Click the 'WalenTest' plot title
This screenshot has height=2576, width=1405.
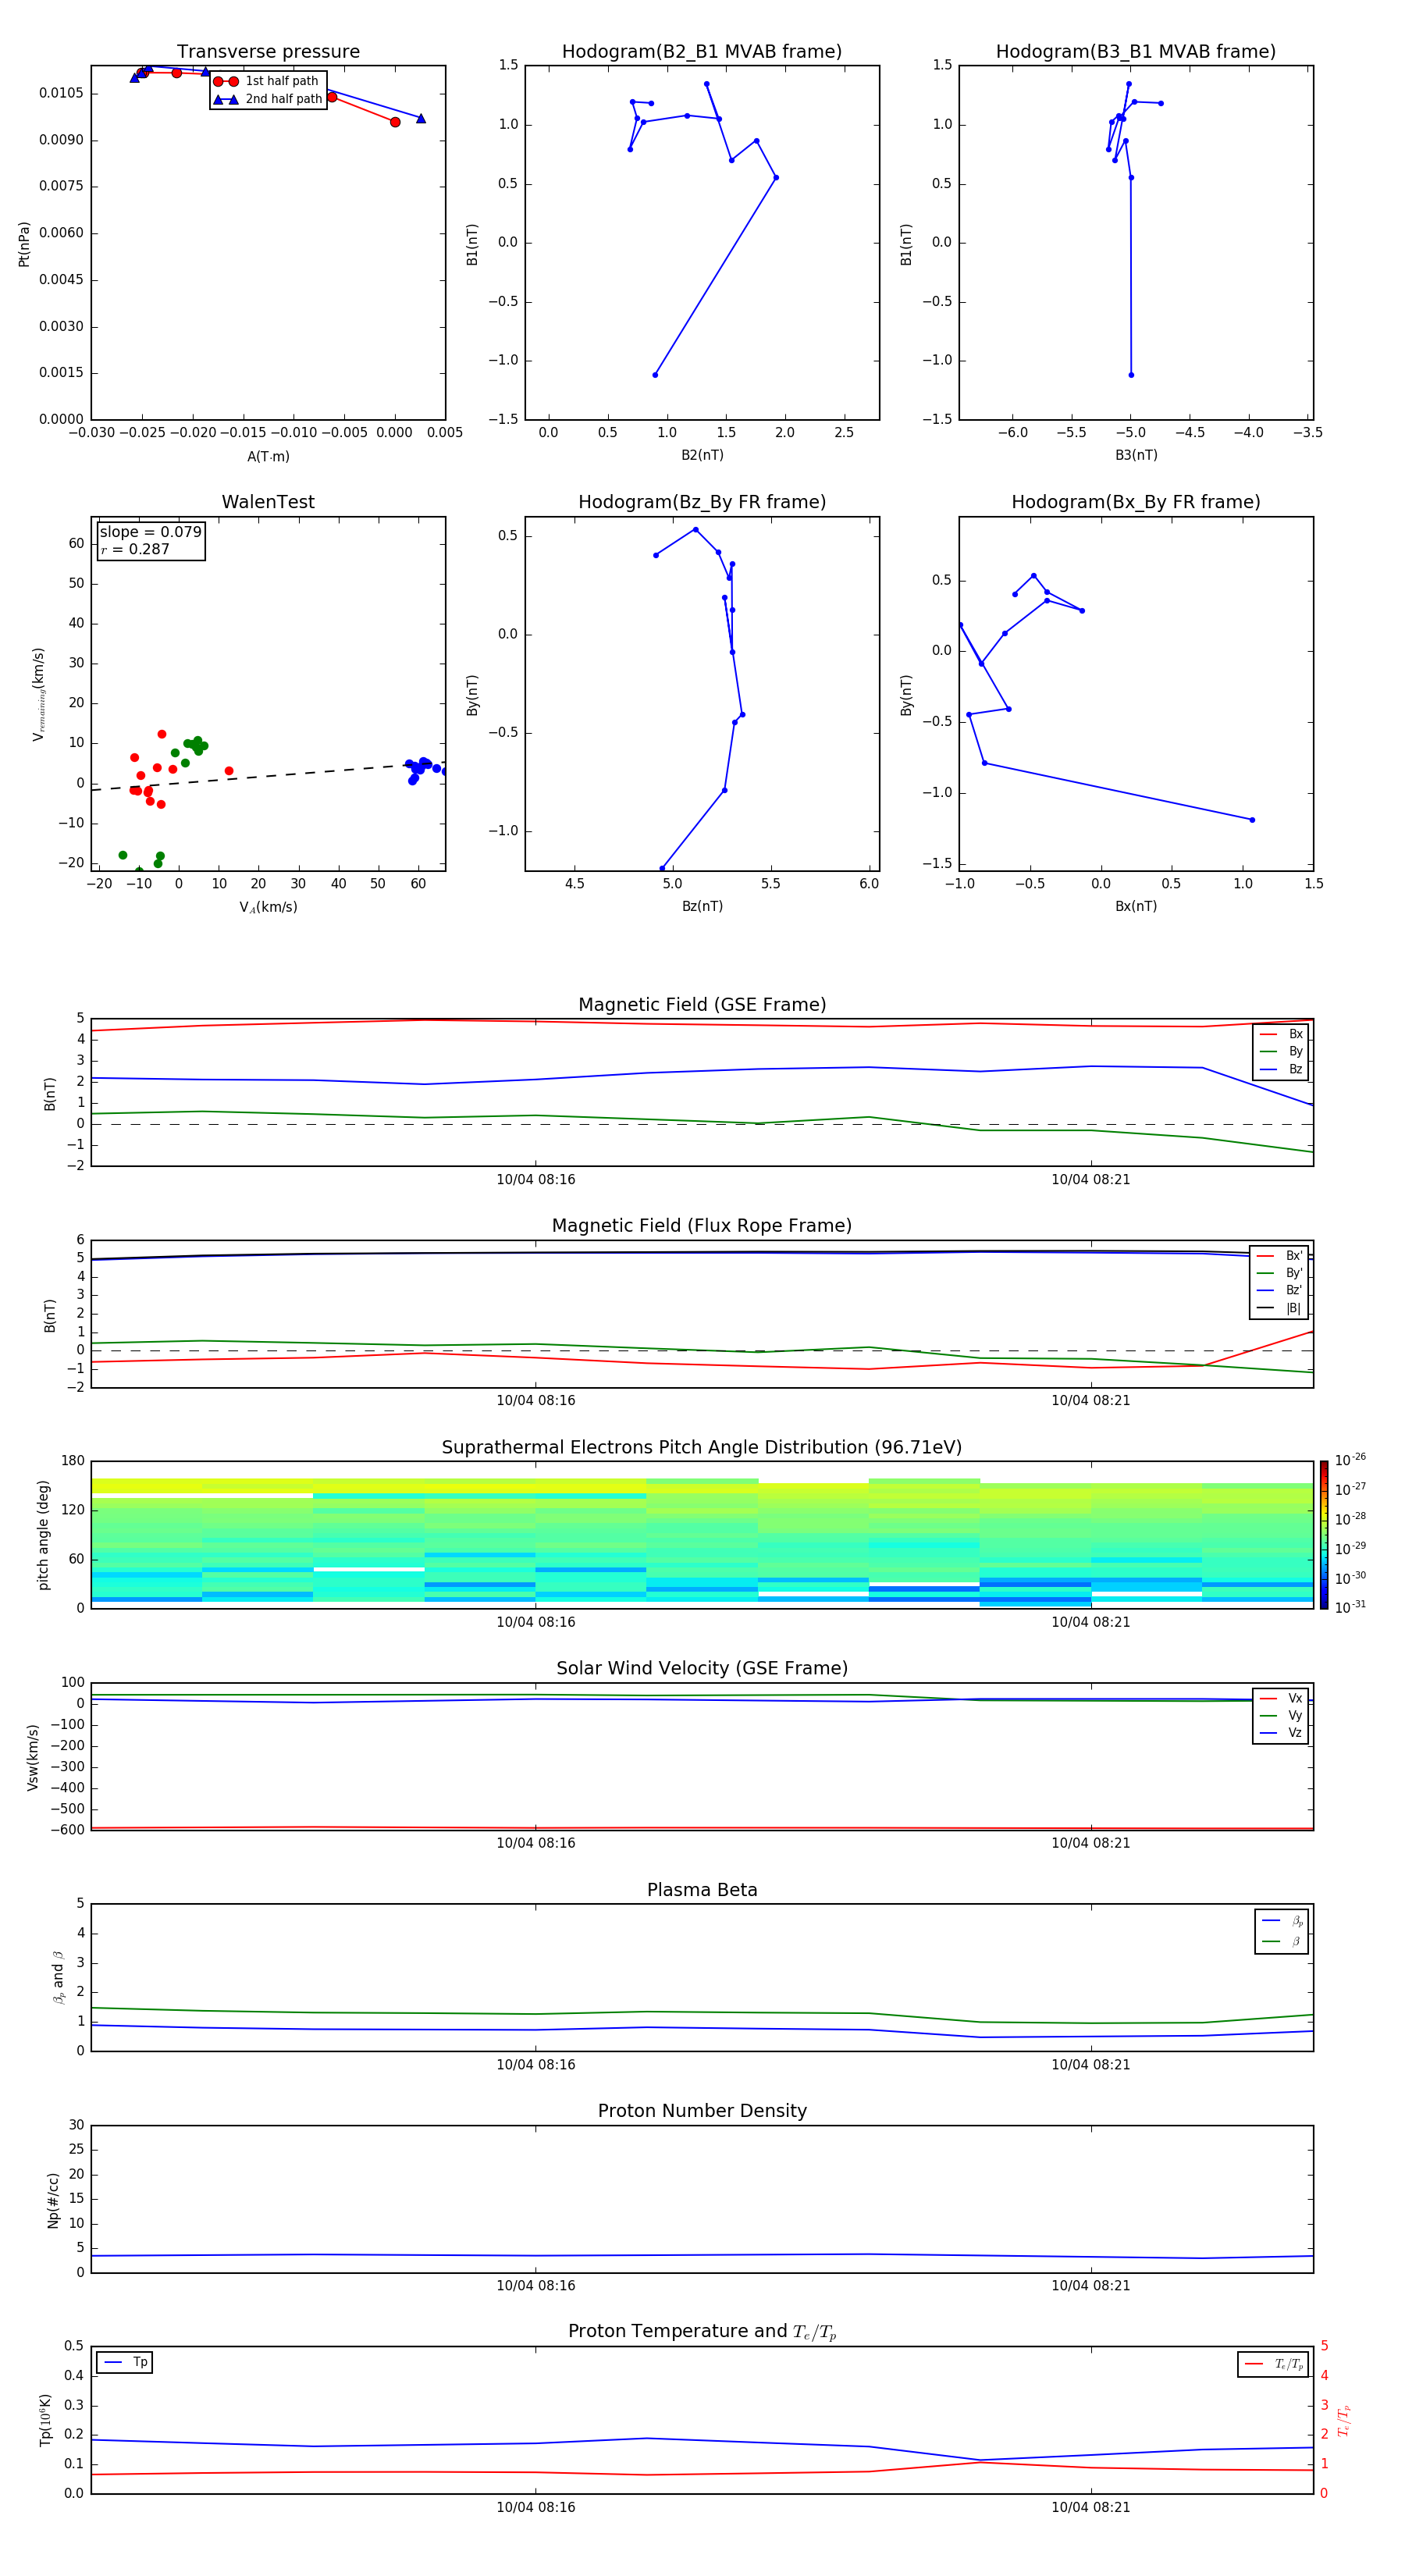click(268, 502)
